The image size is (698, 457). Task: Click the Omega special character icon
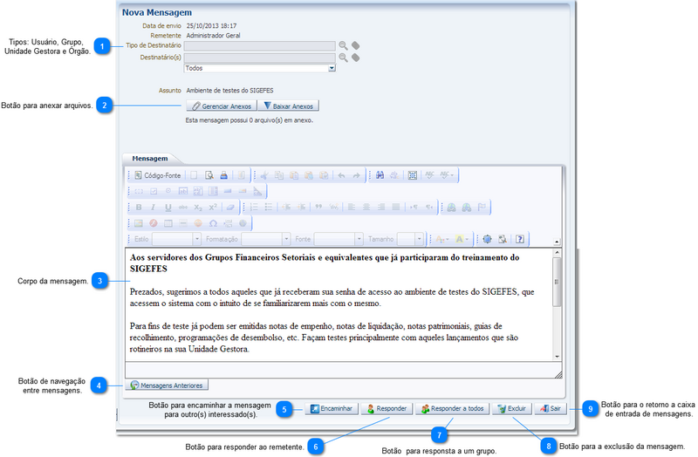click(213, 223)
